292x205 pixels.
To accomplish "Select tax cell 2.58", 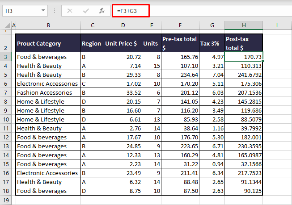I will pos(212,119).
